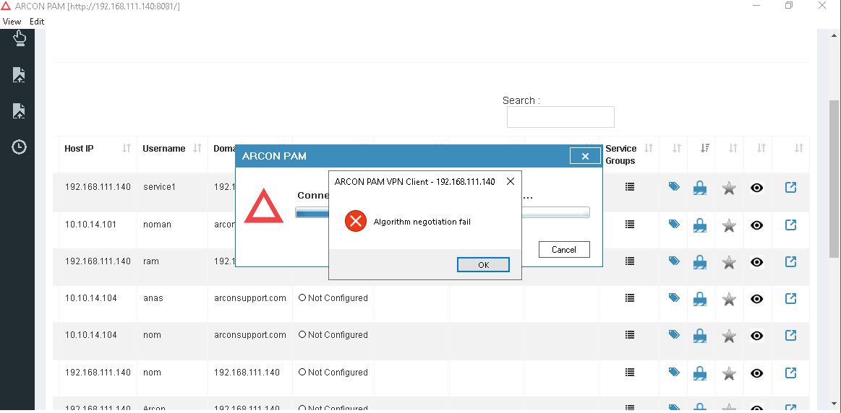Open external connection for ram row
This screenshot has width=841, height=413.
pos(790,261)
